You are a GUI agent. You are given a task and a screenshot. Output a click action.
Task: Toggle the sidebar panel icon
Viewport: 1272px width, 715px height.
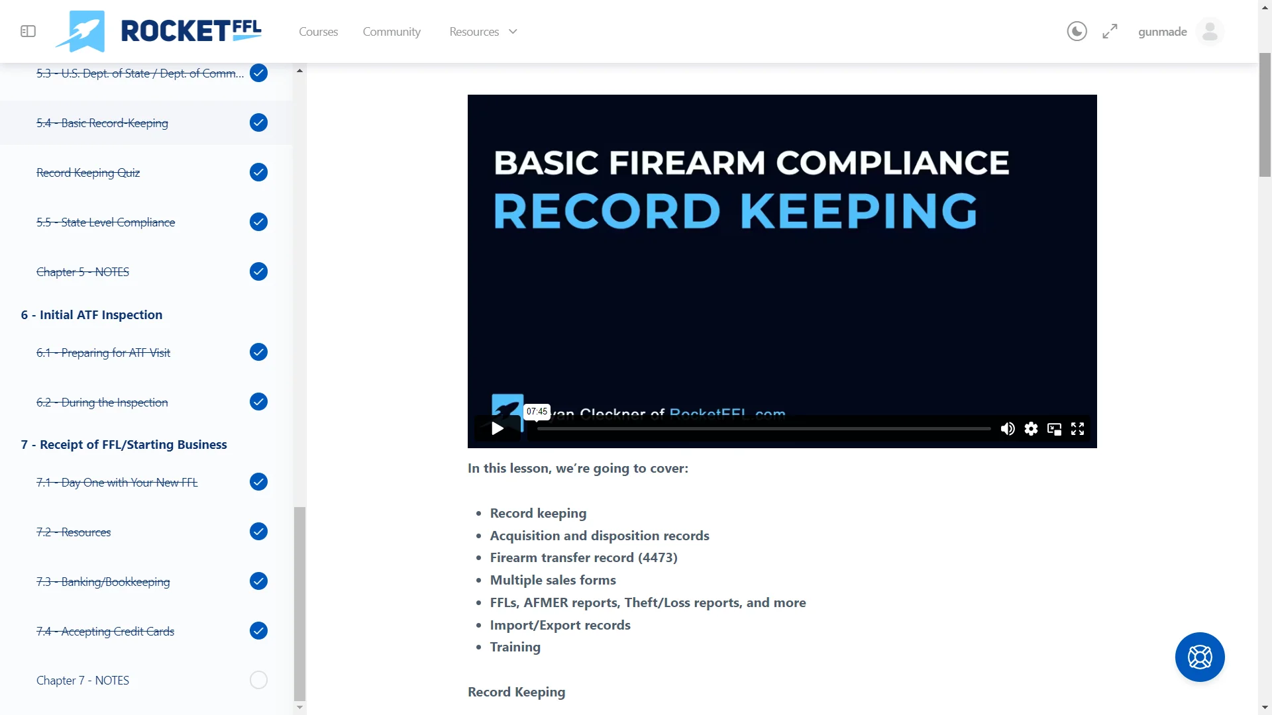[x=28, y=31]
